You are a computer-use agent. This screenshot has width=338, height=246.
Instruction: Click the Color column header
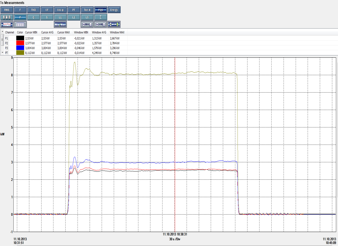pyautogui.click(x=20, y=32)
